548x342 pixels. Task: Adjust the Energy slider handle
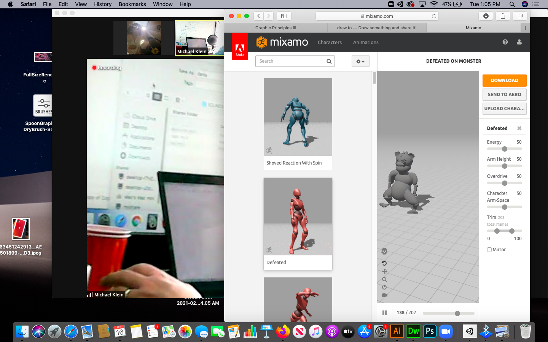[x=505, y=149]
